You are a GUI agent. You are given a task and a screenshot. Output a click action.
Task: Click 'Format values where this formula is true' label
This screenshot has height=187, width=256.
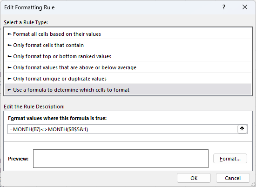(57, 118)
